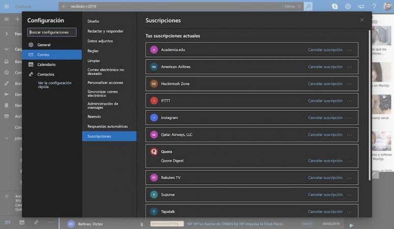
Task: Open the Skype icon in top bar
Action: (335, 7)
